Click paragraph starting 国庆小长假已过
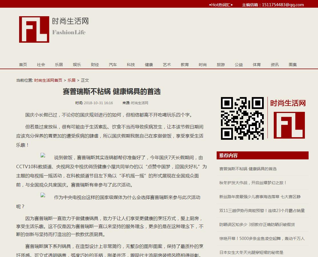Image resolution: width=318 pixels, height=257 pixels. click(109, 115)
